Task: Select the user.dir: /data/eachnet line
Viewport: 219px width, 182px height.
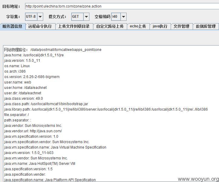Action: point(23,93)
